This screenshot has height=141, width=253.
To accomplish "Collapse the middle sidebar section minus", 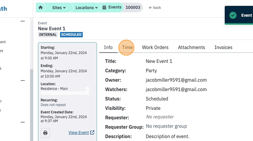I will point(23,80).
